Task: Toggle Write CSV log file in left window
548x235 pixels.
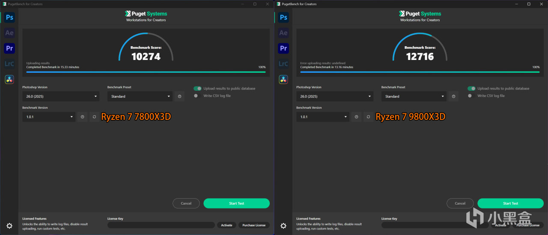Action: 197,96
